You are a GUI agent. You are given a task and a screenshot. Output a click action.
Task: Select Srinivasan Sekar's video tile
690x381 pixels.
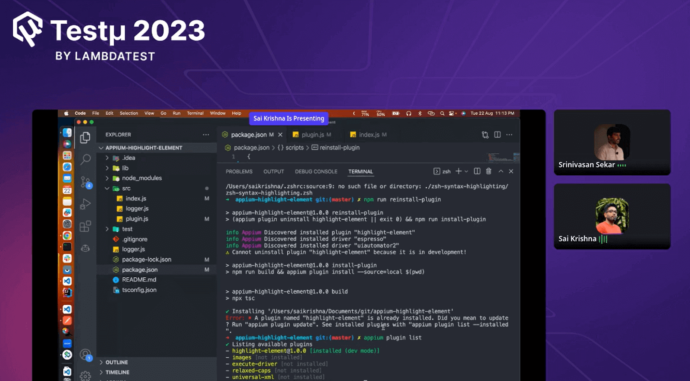(612, 142)
